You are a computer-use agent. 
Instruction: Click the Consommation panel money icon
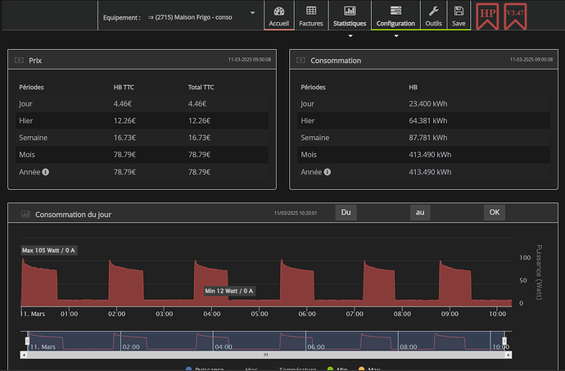point(301,61)
